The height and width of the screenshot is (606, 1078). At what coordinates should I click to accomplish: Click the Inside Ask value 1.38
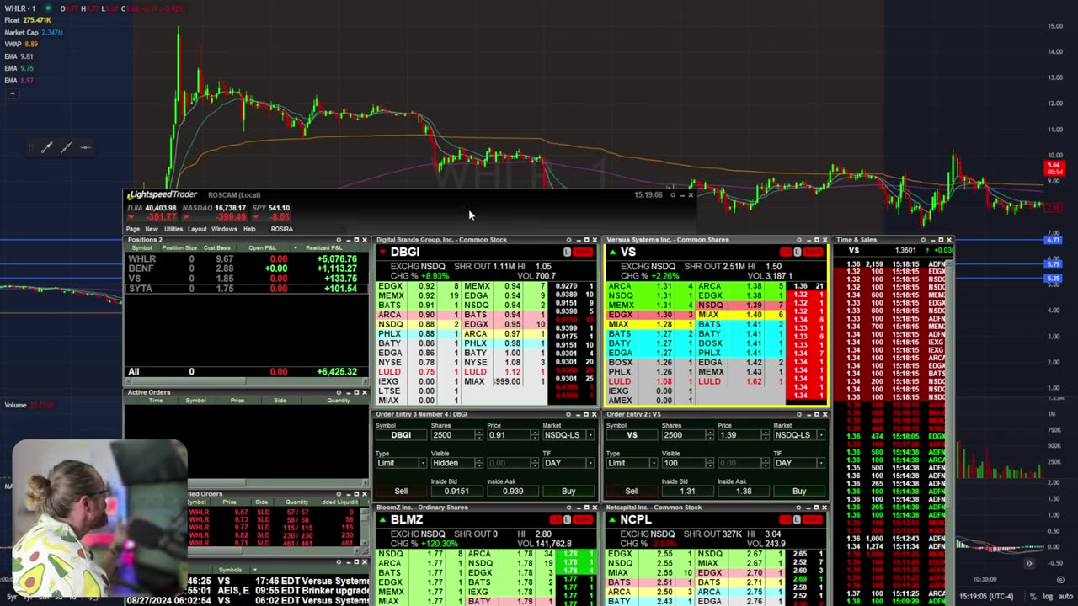(x=744, y=491)
